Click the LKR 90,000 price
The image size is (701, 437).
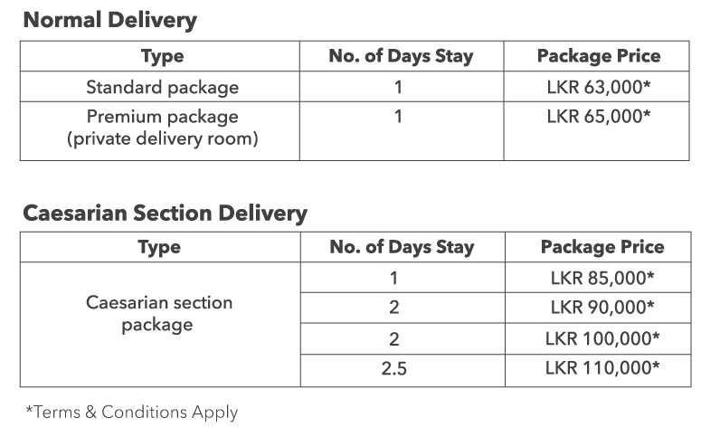[602, 308]
